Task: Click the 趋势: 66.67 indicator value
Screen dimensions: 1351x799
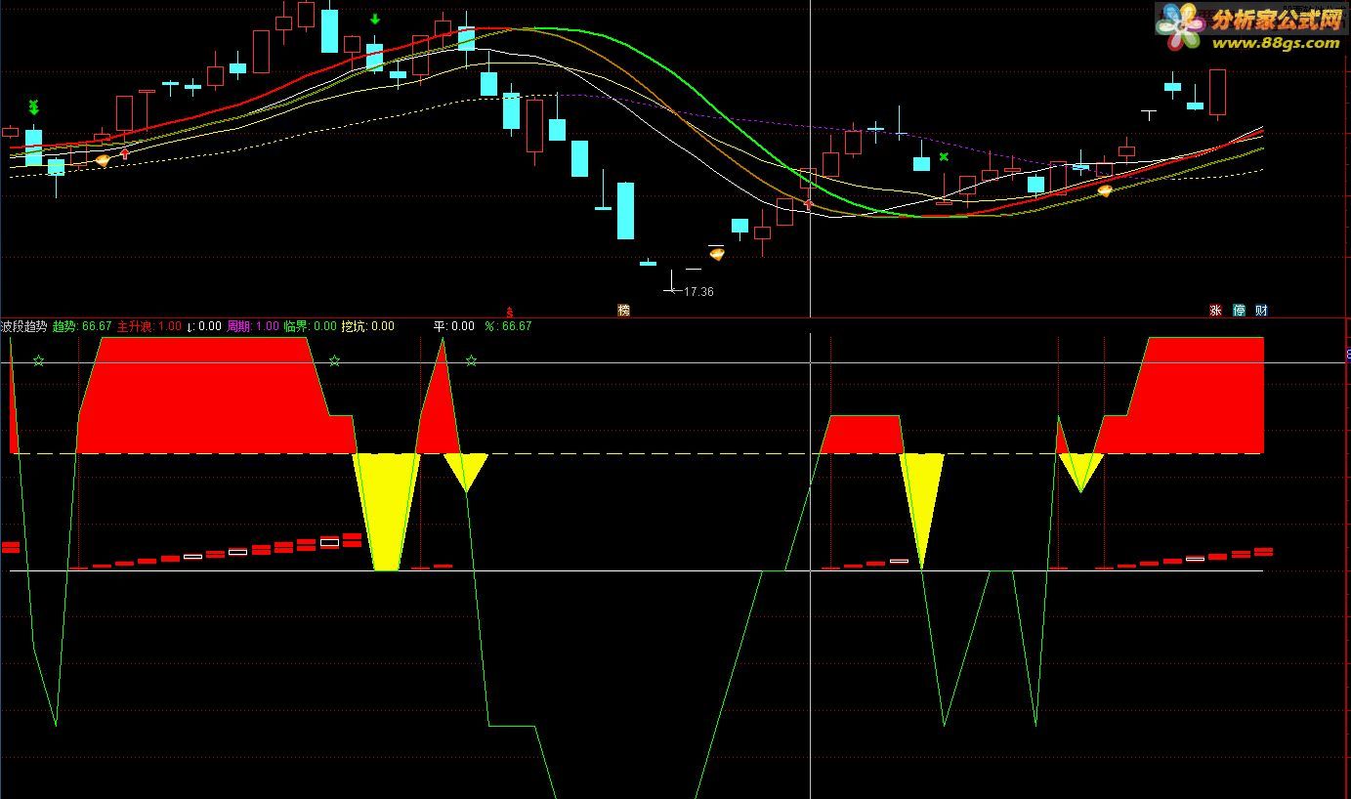Action: pos(82,326)
